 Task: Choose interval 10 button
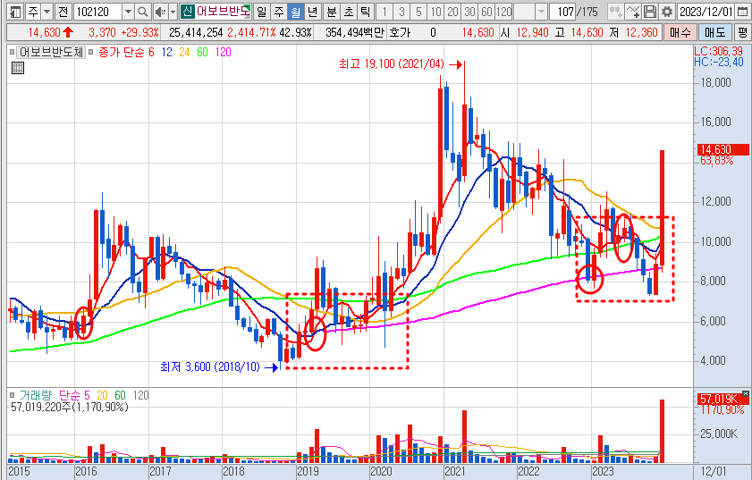(436, 12)
